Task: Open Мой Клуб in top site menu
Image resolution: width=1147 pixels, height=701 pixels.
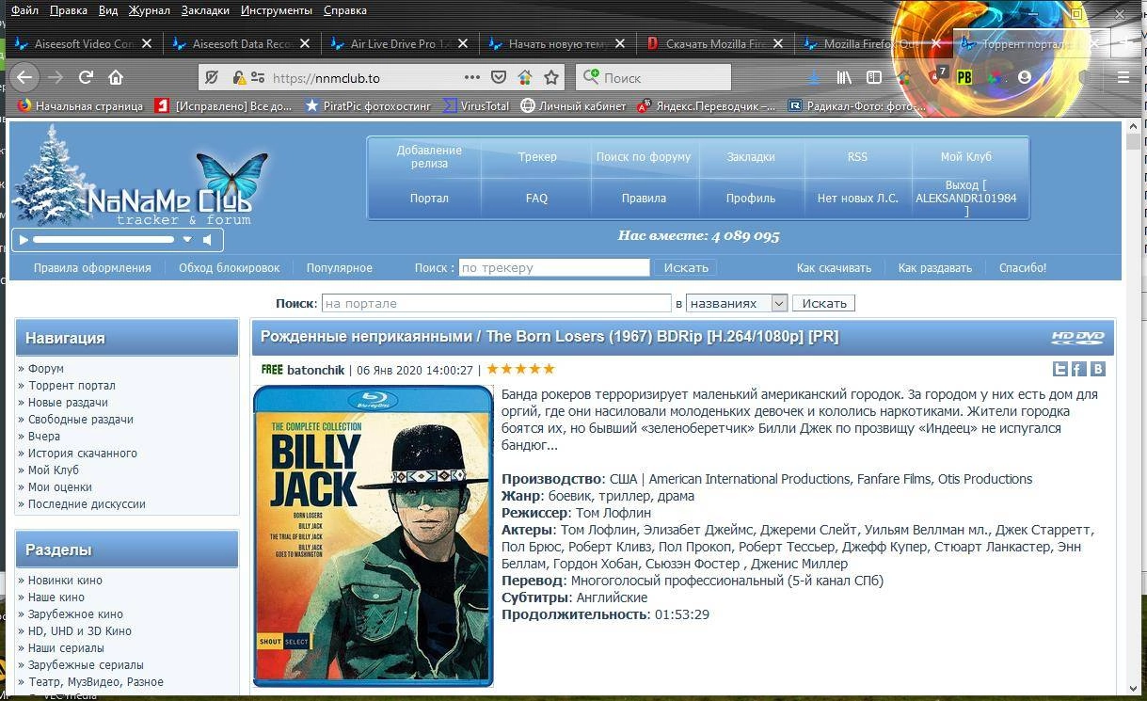Action: pyautogui.click(x=966, y=157)
